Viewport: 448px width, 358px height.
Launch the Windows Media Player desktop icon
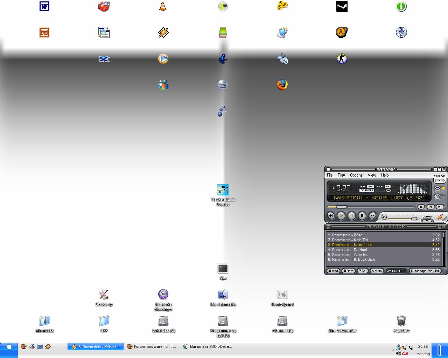click(163, 59)
